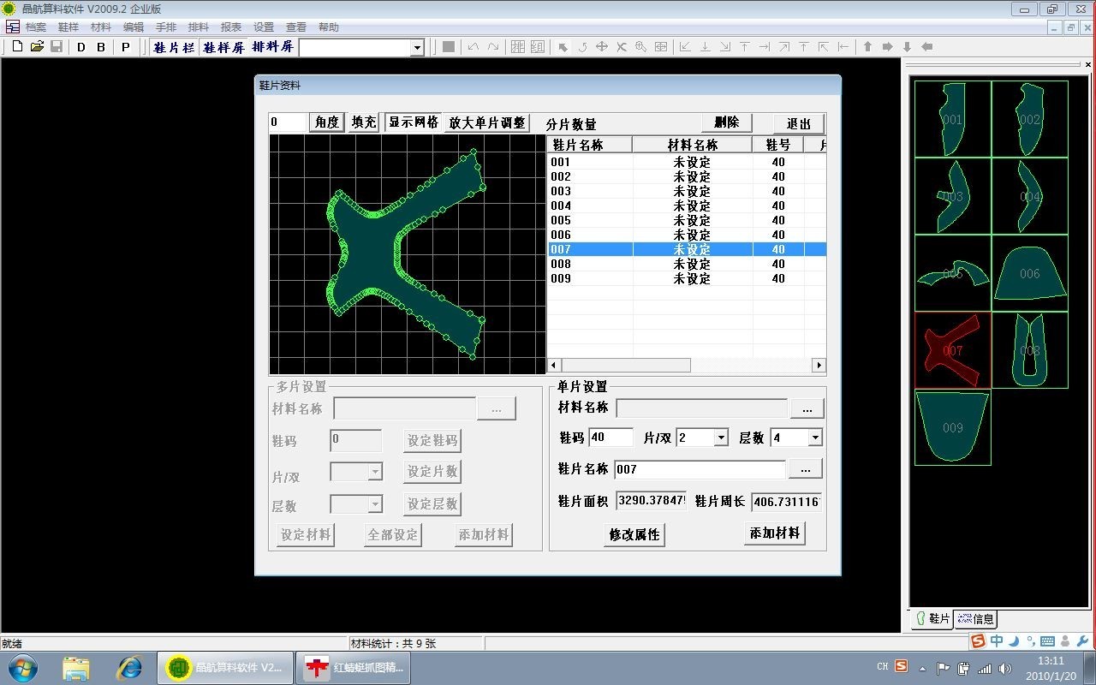Click the D button in the toolbar

pyautogui.click(x=81, y=47)
